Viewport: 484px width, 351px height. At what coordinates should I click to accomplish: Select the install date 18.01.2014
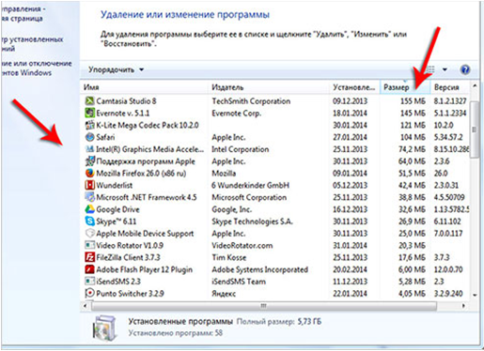click(x=350, y=113)
